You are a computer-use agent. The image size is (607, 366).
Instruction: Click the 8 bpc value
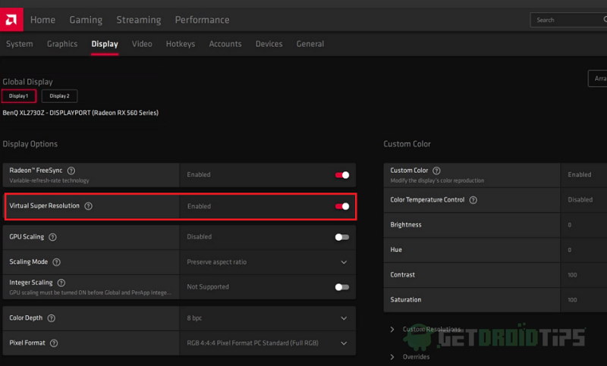[x=194, y=318]
